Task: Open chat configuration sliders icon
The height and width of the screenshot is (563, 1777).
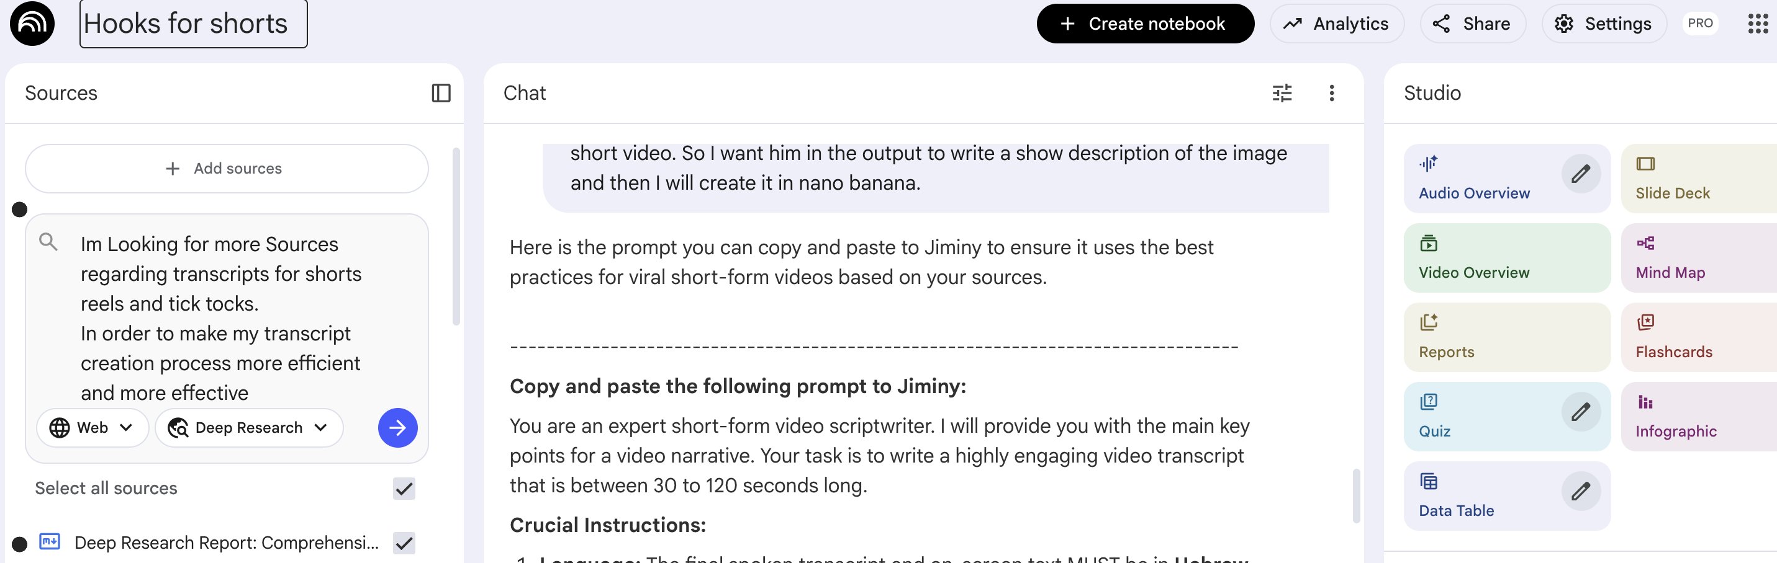Action: [1282, 93]
